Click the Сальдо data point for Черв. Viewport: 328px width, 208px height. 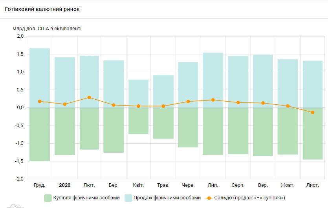pyautogui.click(x=188, y=102)
